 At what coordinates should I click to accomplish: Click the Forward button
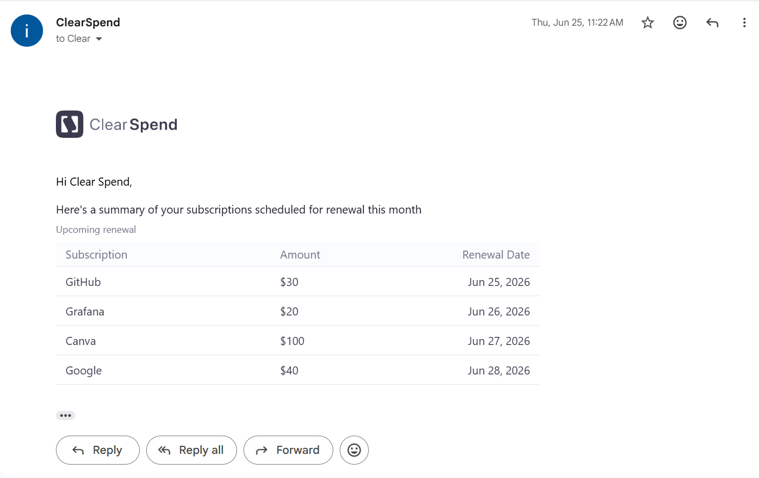(288, 450)
